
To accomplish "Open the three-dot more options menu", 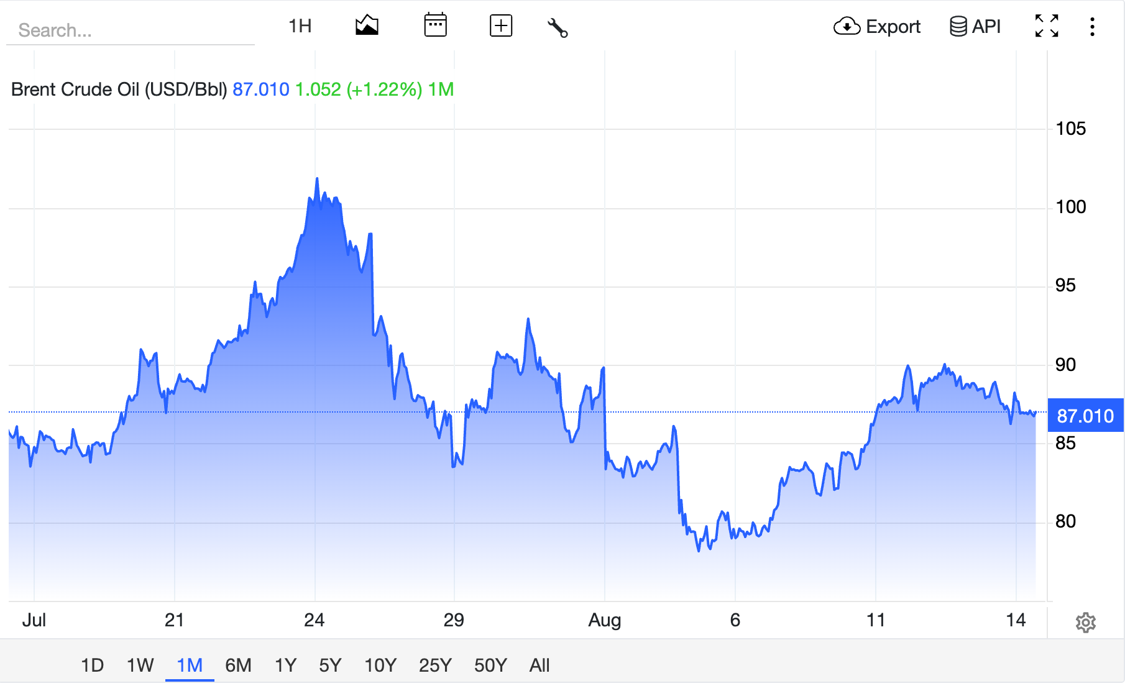I will click(x=1092, y=27).
